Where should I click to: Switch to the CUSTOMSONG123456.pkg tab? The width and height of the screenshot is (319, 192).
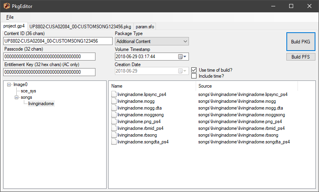(80, 27)
